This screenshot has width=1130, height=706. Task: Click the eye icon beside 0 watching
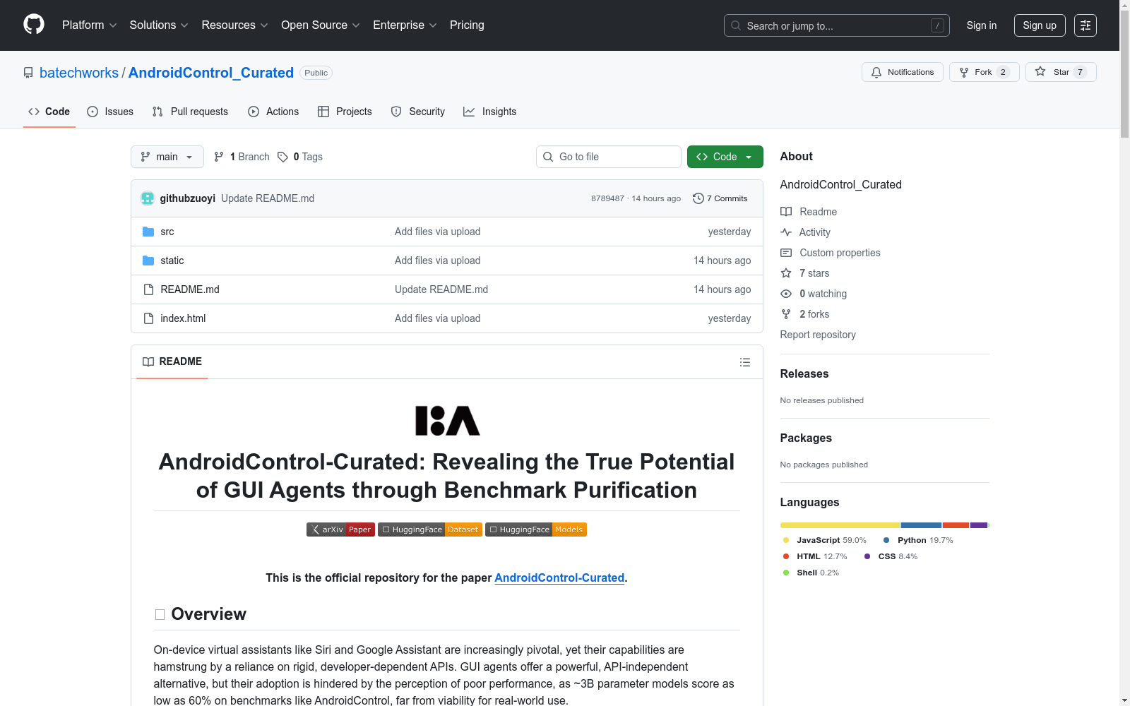786,294
